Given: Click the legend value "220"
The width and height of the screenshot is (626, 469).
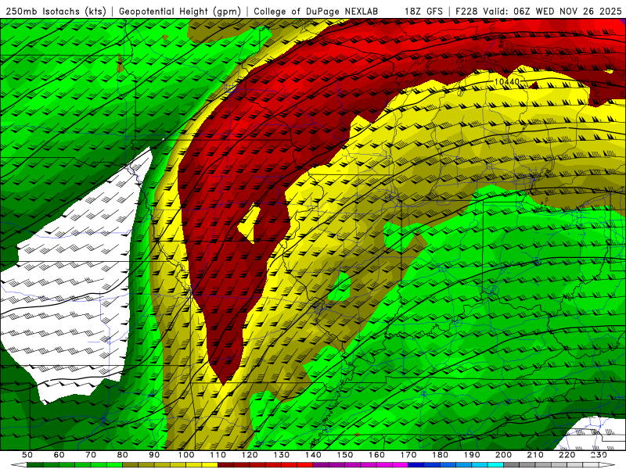Looking at the screenshot, I should click(x=567, y=455).
